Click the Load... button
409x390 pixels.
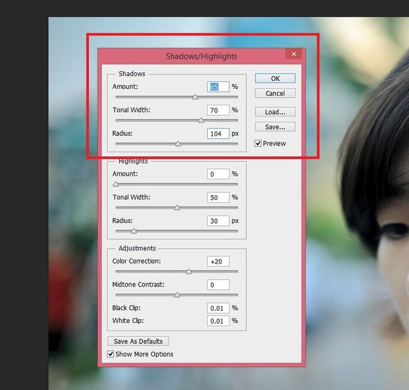point(275,112)
